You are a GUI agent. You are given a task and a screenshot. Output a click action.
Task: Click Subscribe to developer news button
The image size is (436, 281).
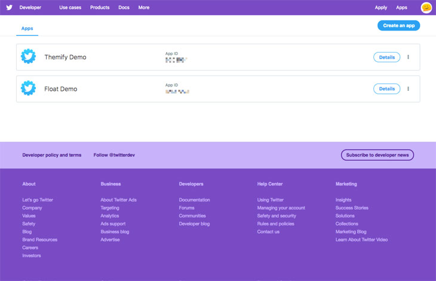[377, 155]
